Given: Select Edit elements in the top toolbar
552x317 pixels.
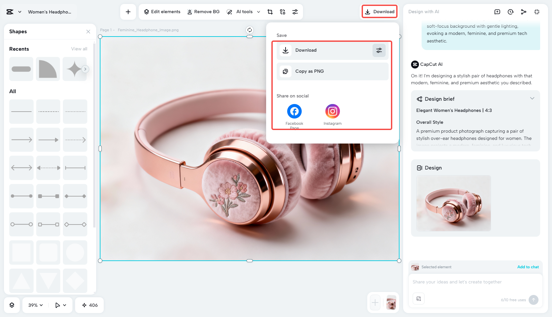Looking at the screenshot, I should [x=162, y=12].
